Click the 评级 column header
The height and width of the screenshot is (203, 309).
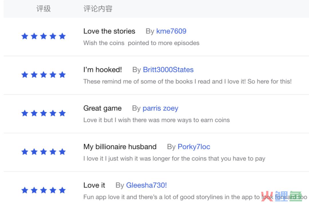[x=43, y=9]
